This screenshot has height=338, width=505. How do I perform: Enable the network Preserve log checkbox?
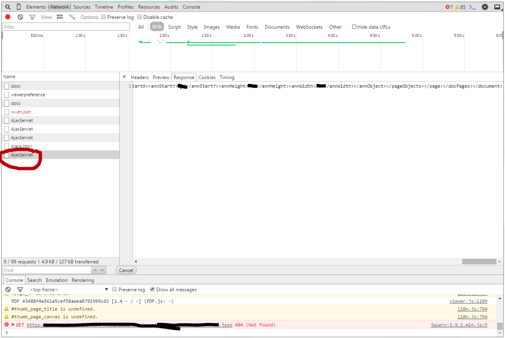point(104,17)
